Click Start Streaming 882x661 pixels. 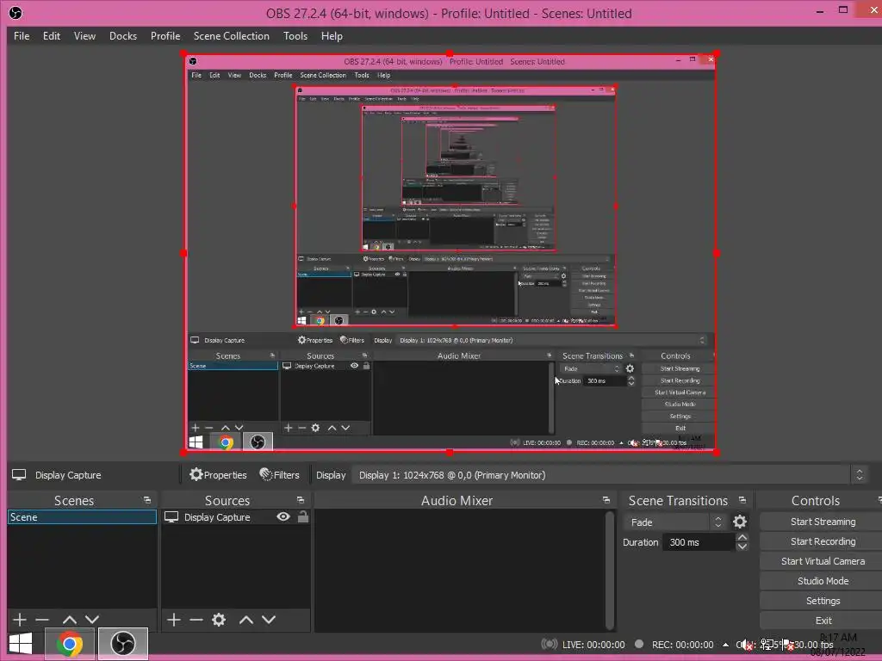point(823,522)
